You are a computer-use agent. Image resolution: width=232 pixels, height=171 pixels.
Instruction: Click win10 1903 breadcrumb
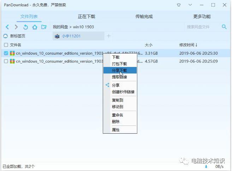coord(83,27)
